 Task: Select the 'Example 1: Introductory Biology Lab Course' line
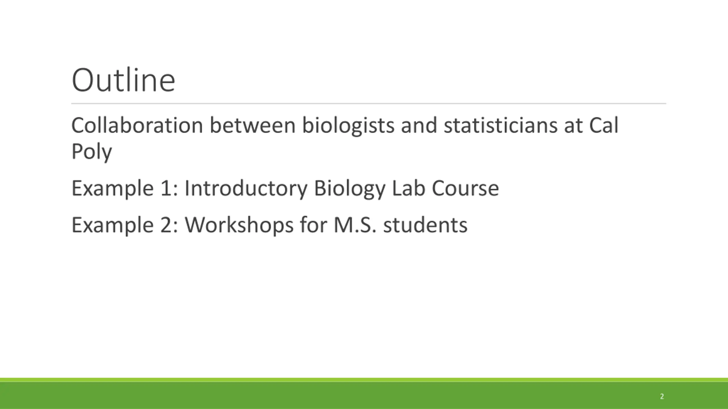pyautogui.click(x=285, y=188)
